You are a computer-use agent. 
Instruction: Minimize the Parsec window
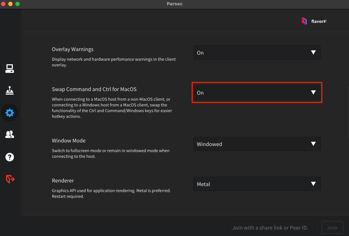[x=10, y=4]
